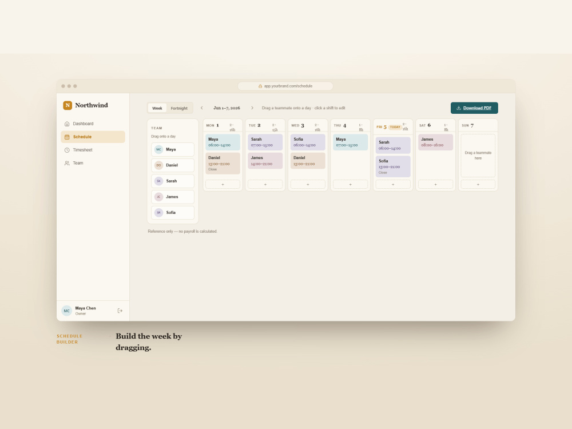Click Sarah's avatar in team list

[158, 181]
